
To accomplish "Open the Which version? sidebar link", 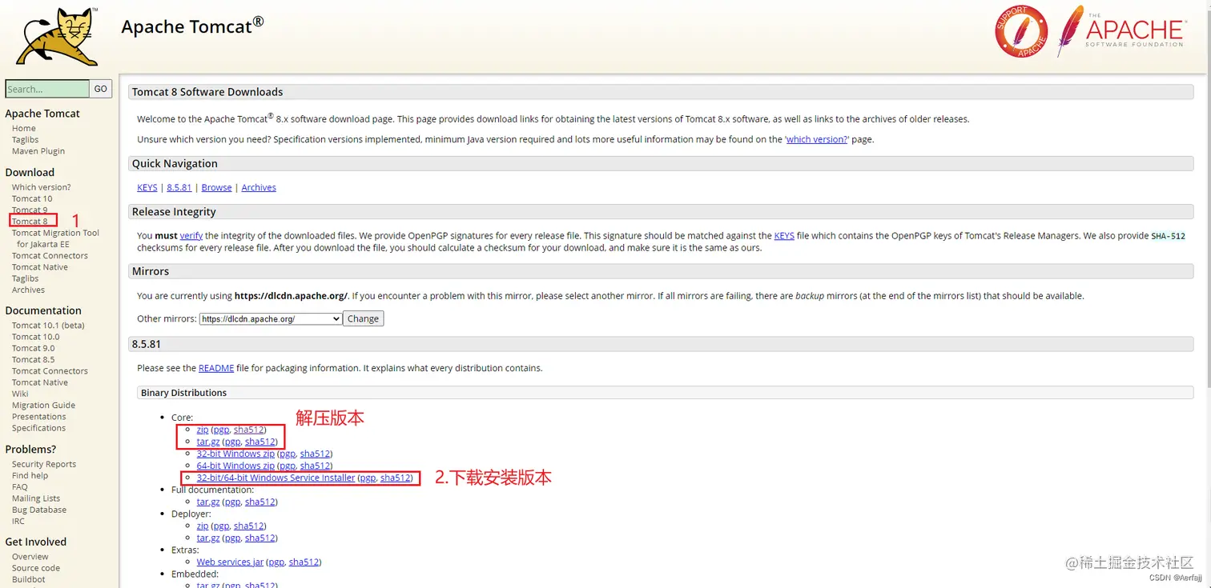I will pyautogui.click(x=42, y=187).
